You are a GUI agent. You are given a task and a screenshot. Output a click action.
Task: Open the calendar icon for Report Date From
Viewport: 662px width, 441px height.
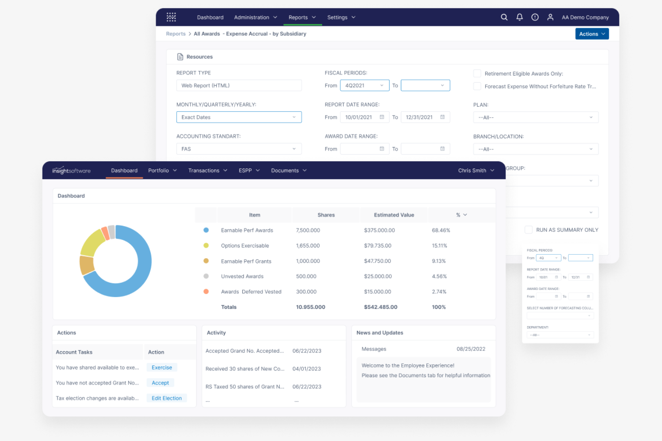pyautogui.click(x=382, y=117)
